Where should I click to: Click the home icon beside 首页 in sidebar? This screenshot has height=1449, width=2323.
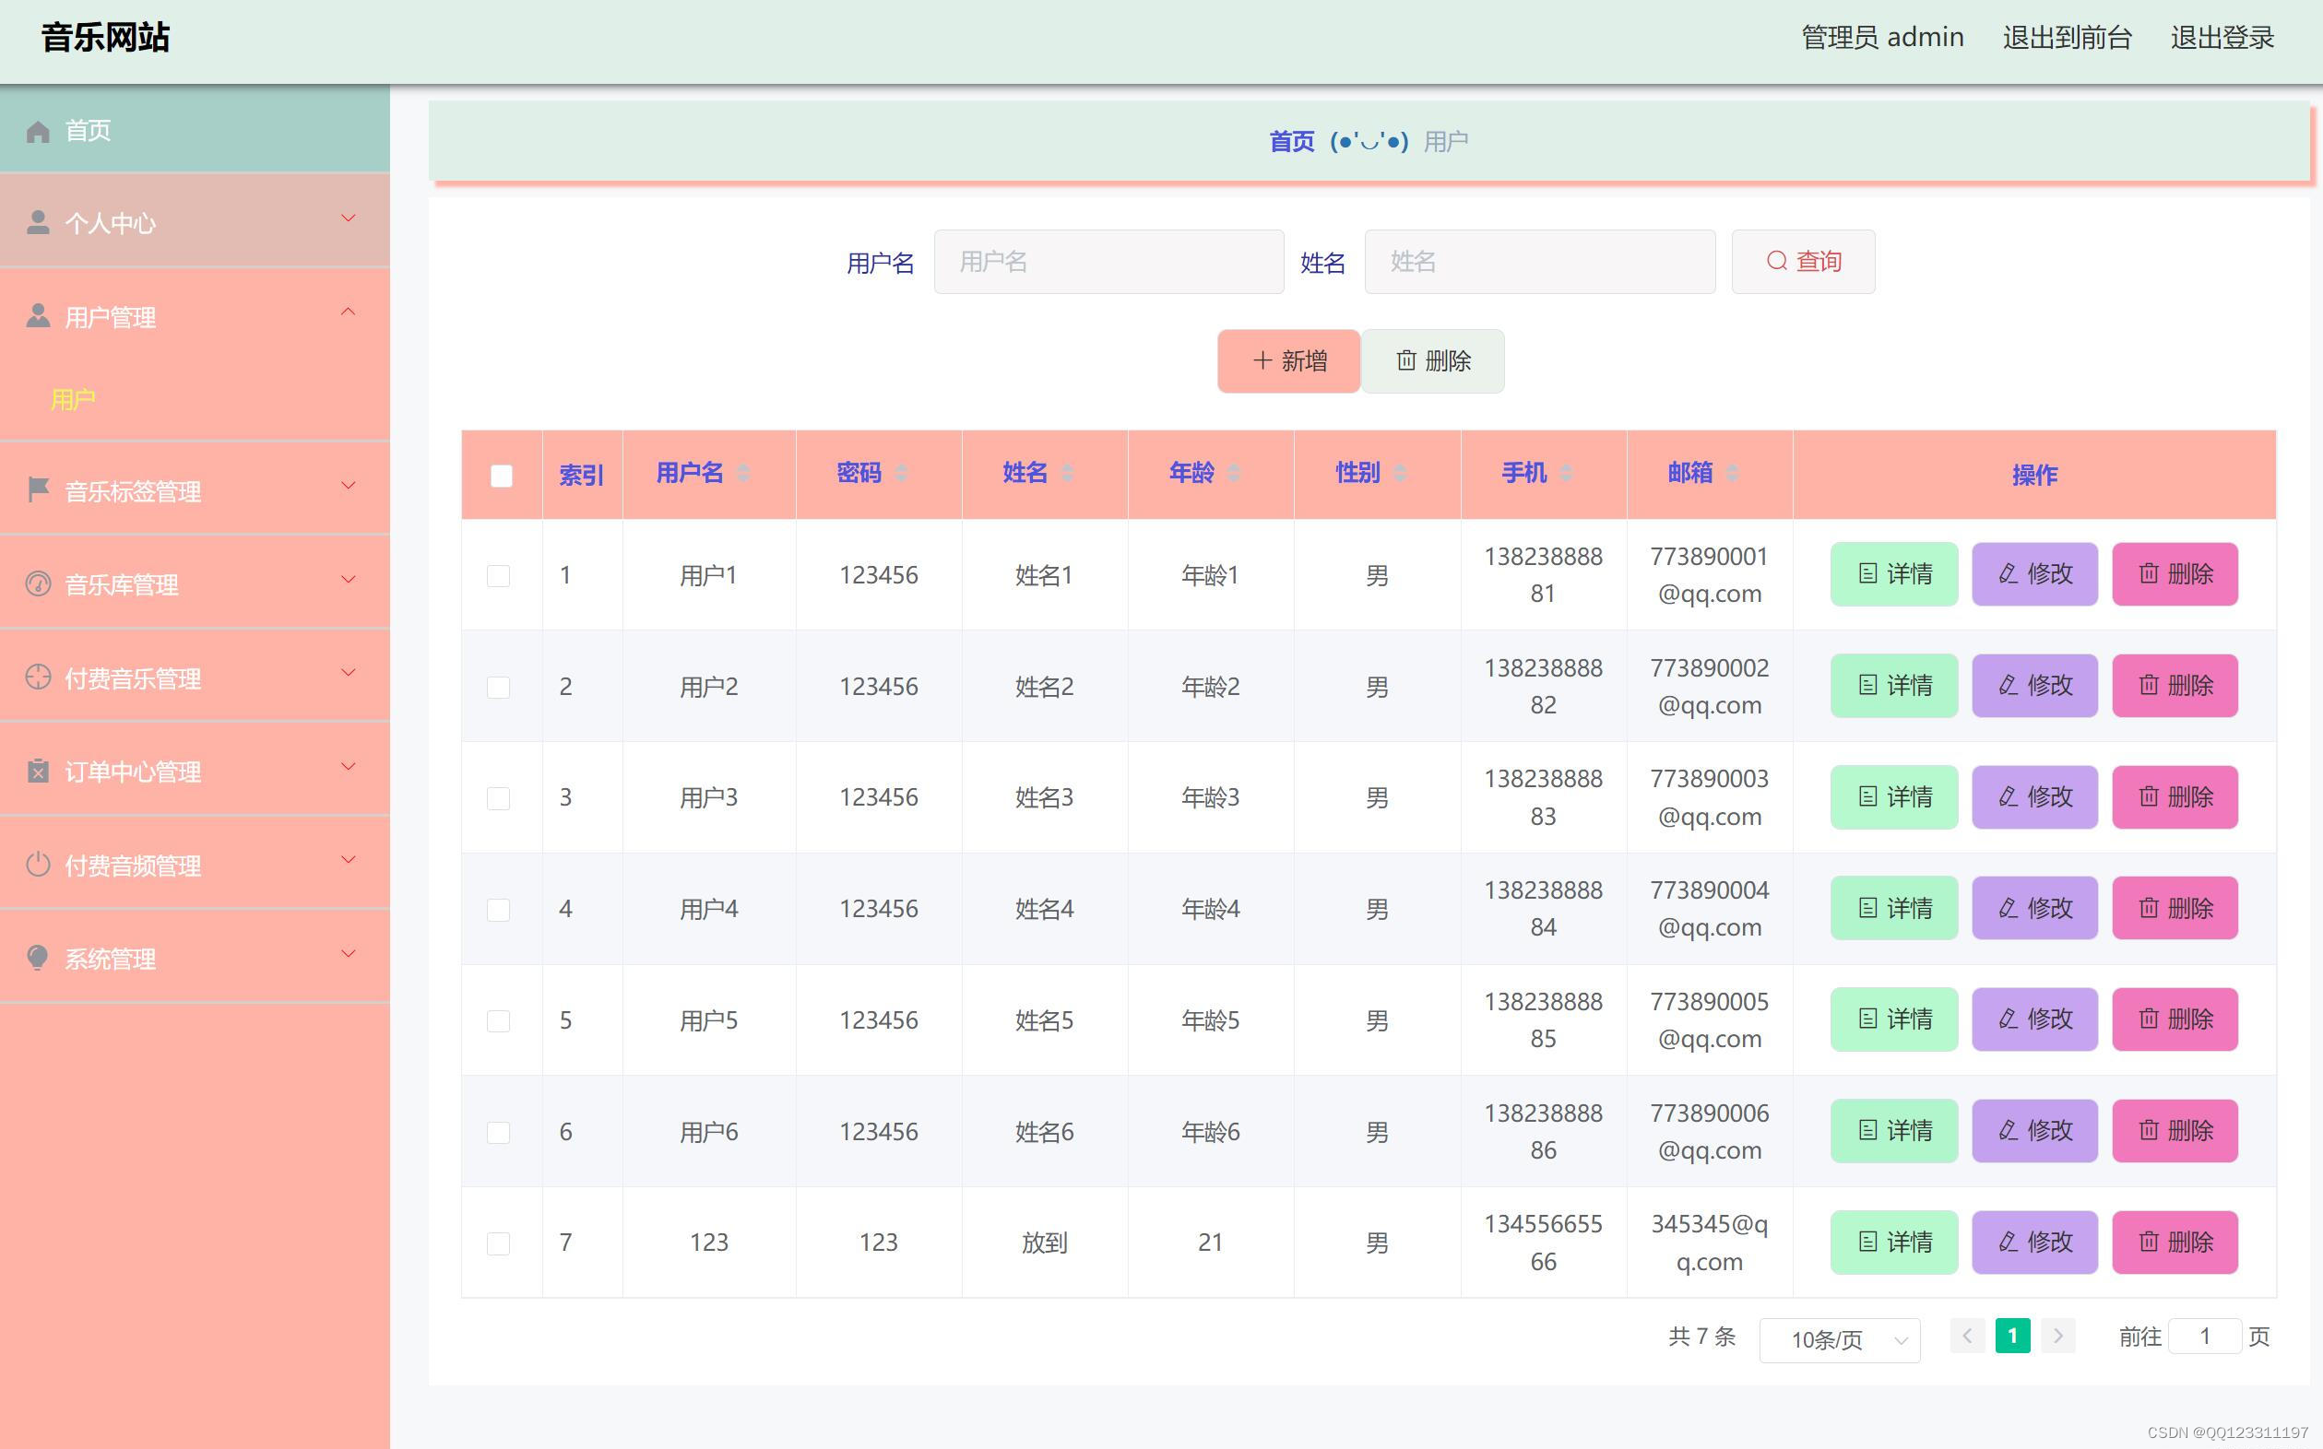[39, 131]
